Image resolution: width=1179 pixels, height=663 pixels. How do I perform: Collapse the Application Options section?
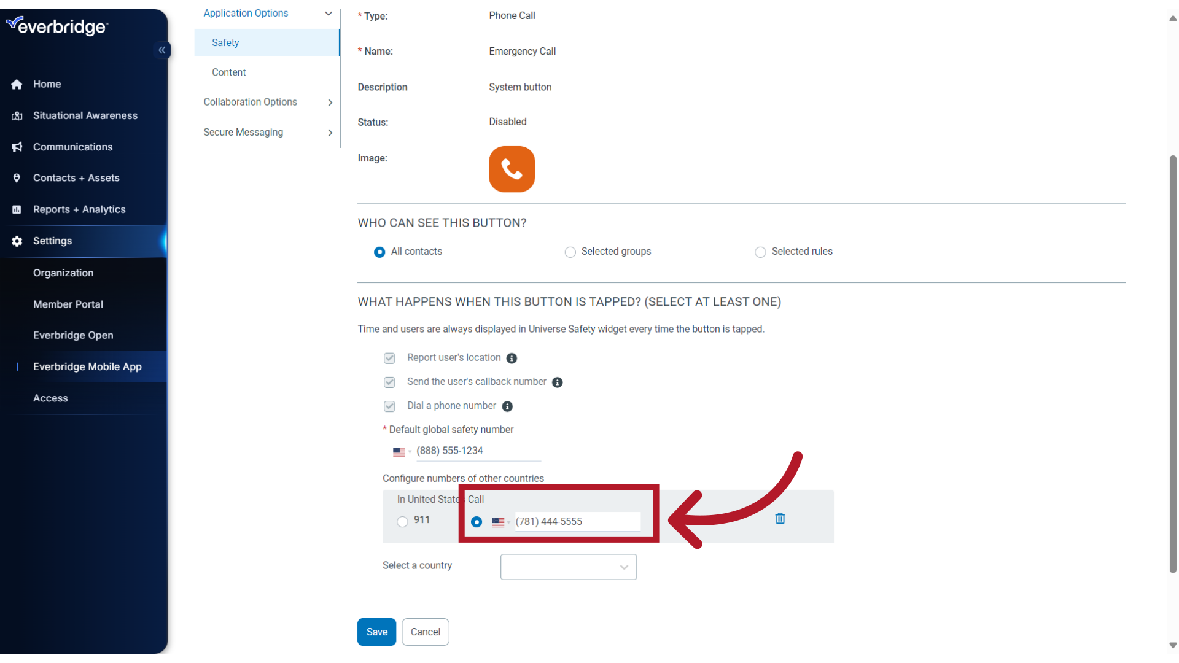click(329, 13)
